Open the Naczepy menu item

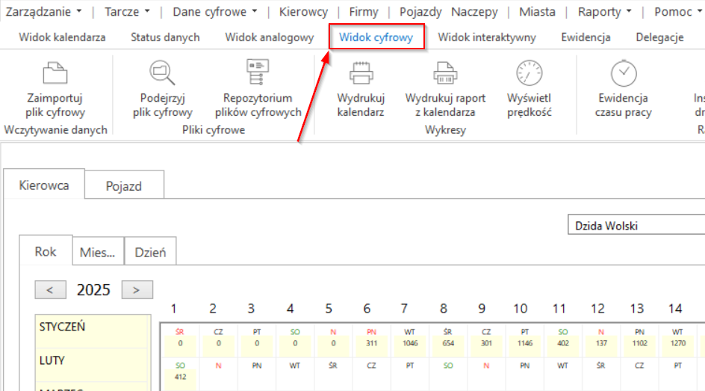tap(474, 12)
